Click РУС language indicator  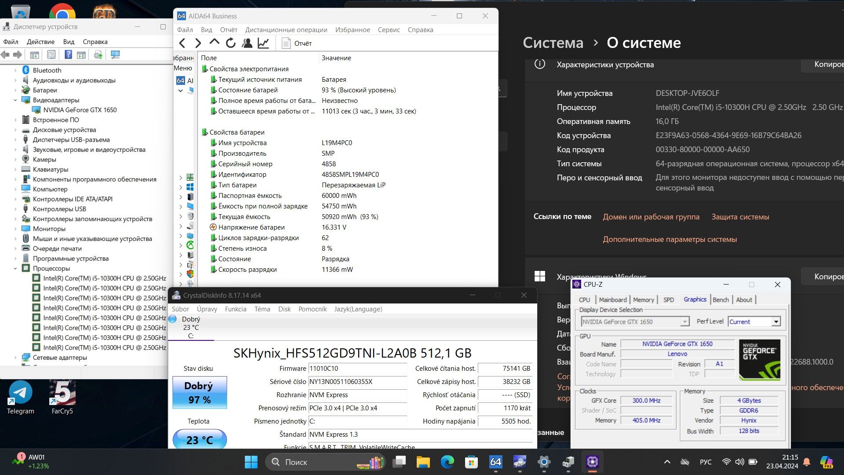[x=705, y=462]
